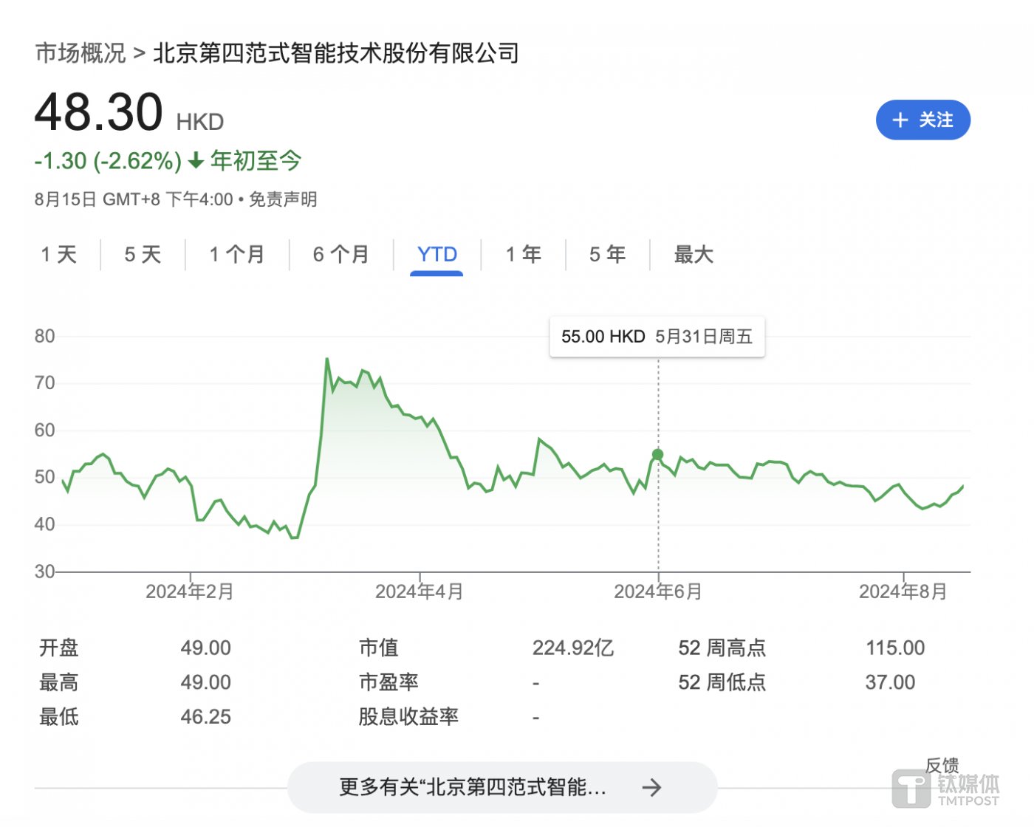Show the 1 年 chart range
Screen dimensions: 1034x827
pos(524,255)
